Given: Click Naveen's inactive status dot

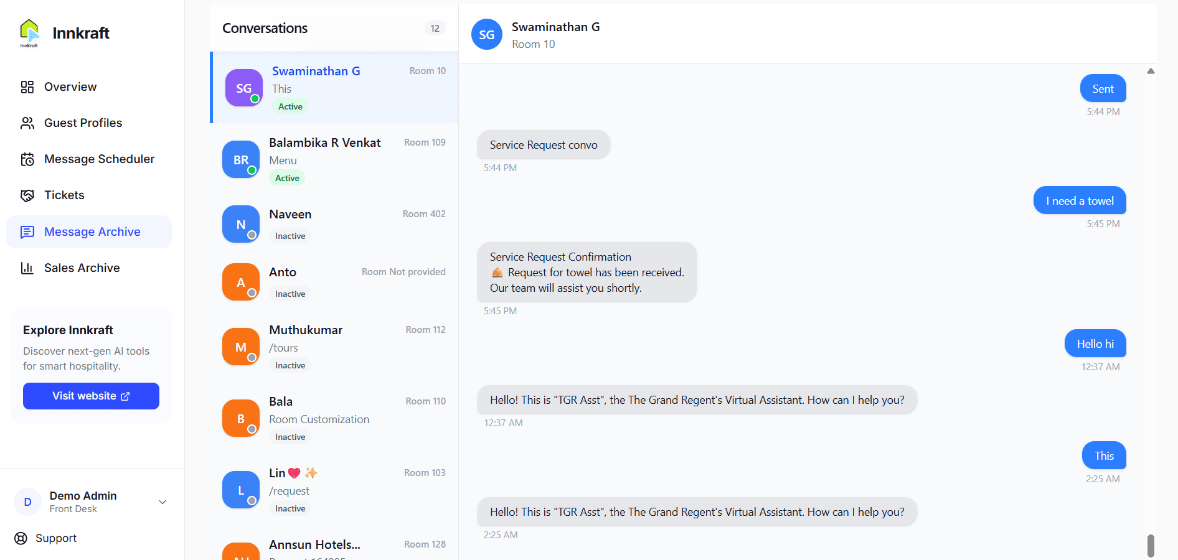Looking at the screenshot, I should pyautogui.click(x=252, y=233).
